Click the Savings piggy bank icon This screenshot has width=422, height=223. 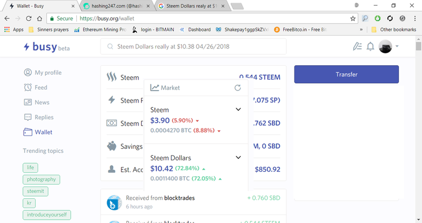coord(112,146)
